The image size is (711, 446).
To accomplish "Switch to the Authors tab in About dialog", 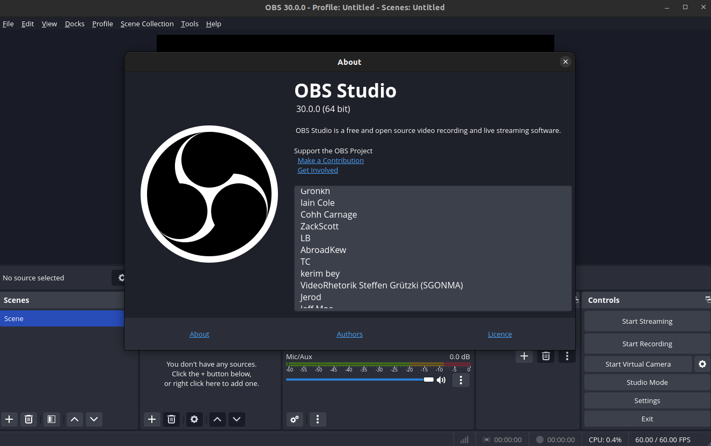I will pos(349,334).
